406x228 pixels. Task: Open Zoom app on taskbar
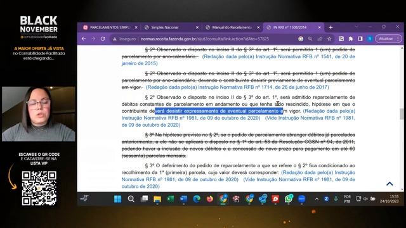click(x=302, y=199)
